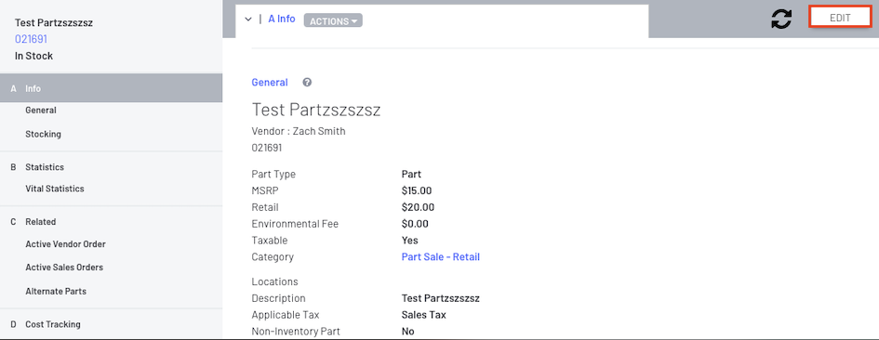
Task: Open part number 021691 link in sidebar
Action: pos(31,39)
